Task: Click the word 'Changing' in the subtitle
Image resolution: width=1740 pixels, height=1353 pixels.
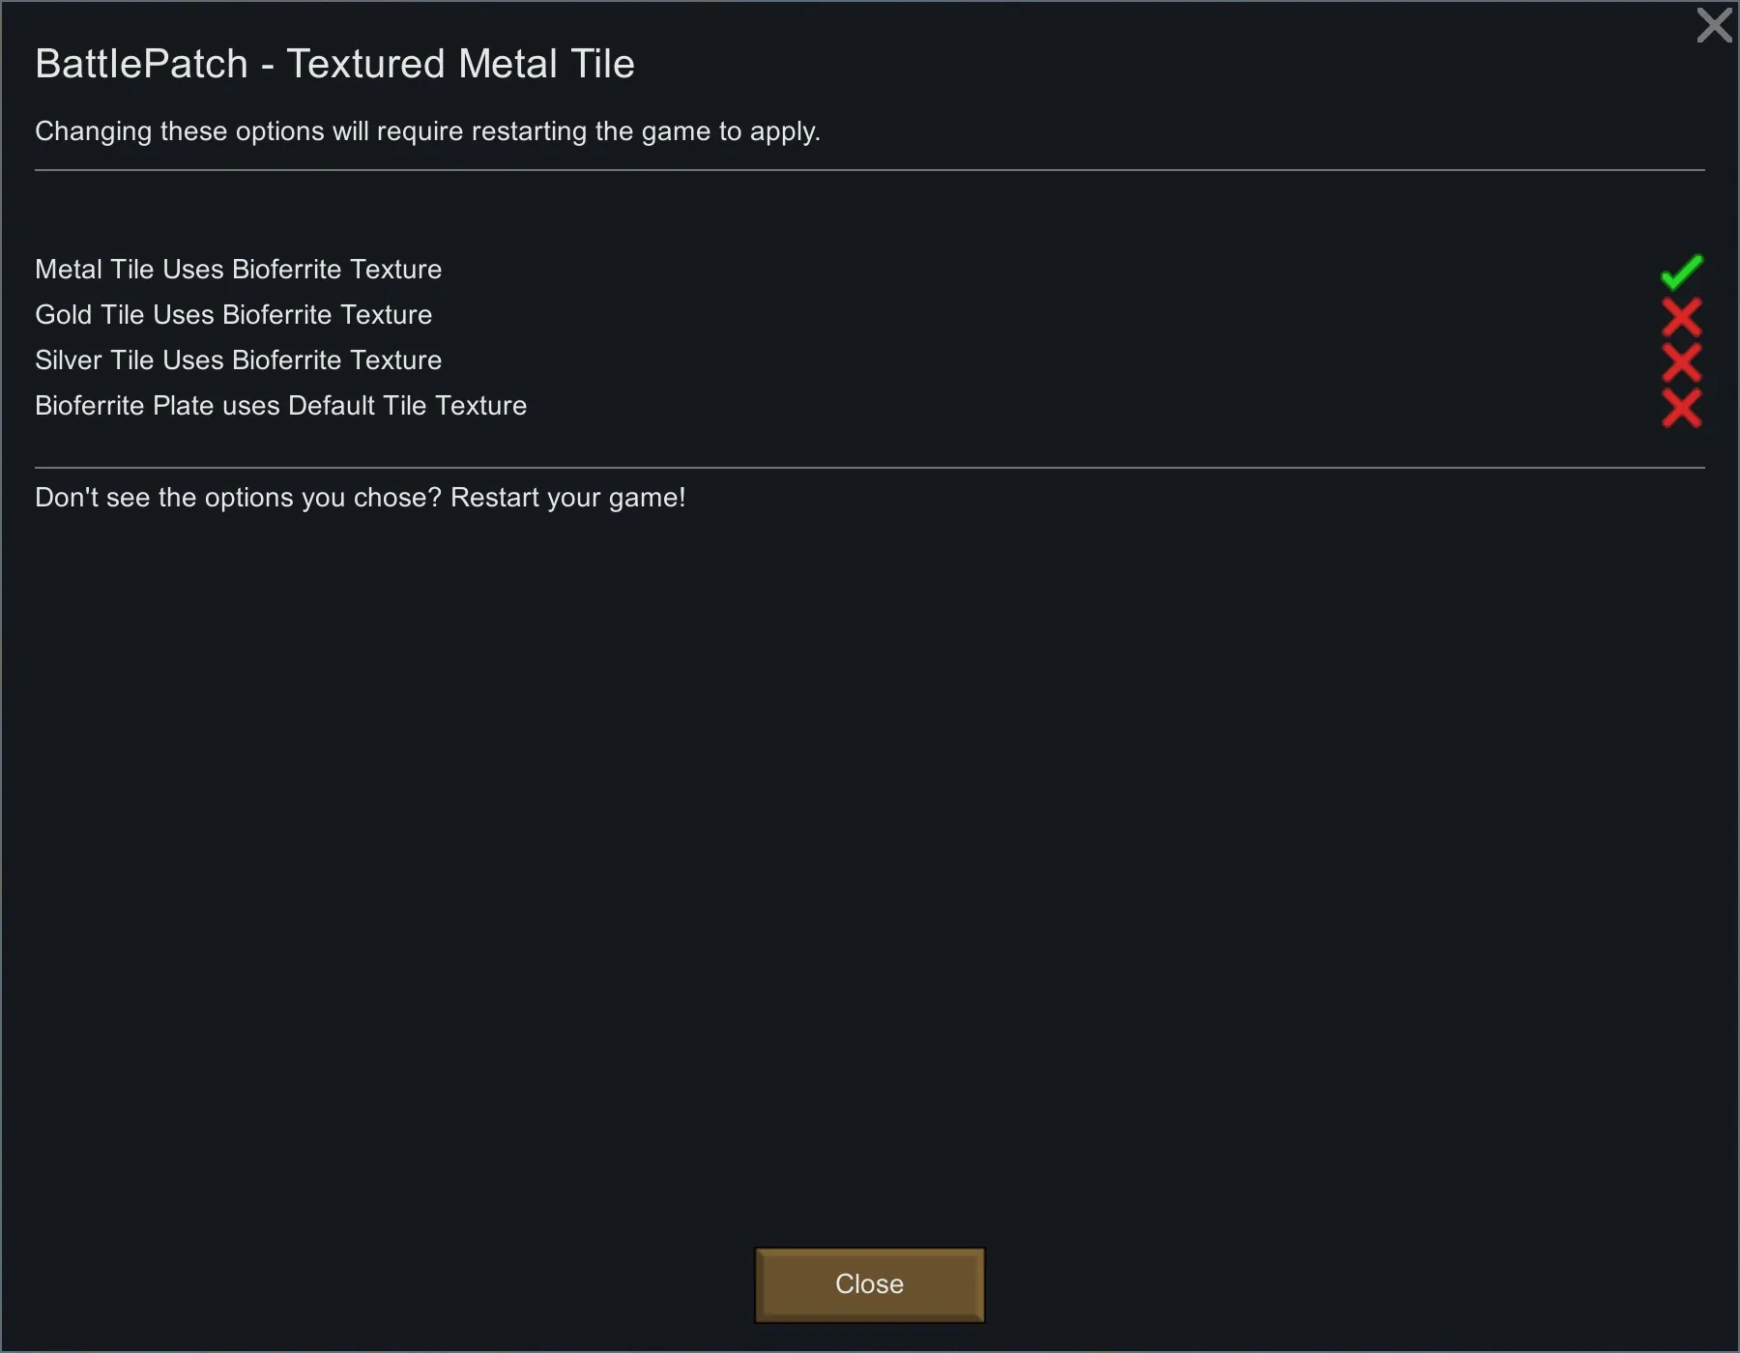Action: click(93, 131)
